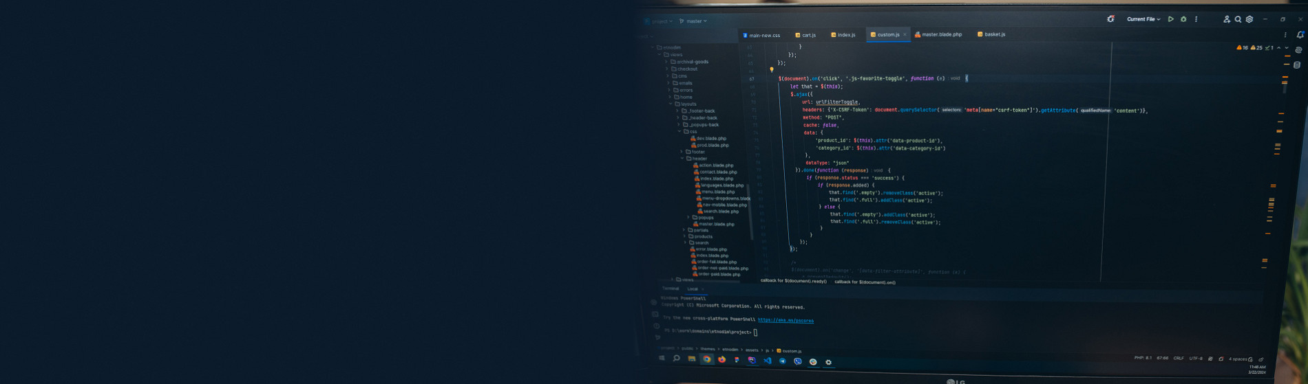
Task: Open Figma from the taskbar
Action: tap(737, 359)
